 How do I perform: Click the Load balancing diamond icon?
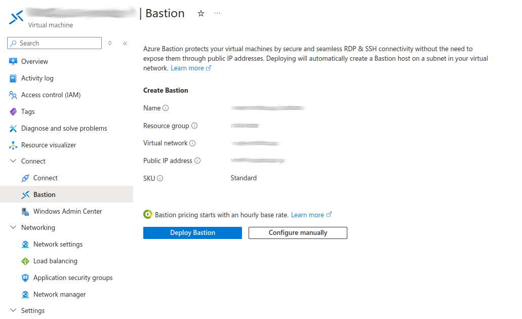[x=25, y=261]
